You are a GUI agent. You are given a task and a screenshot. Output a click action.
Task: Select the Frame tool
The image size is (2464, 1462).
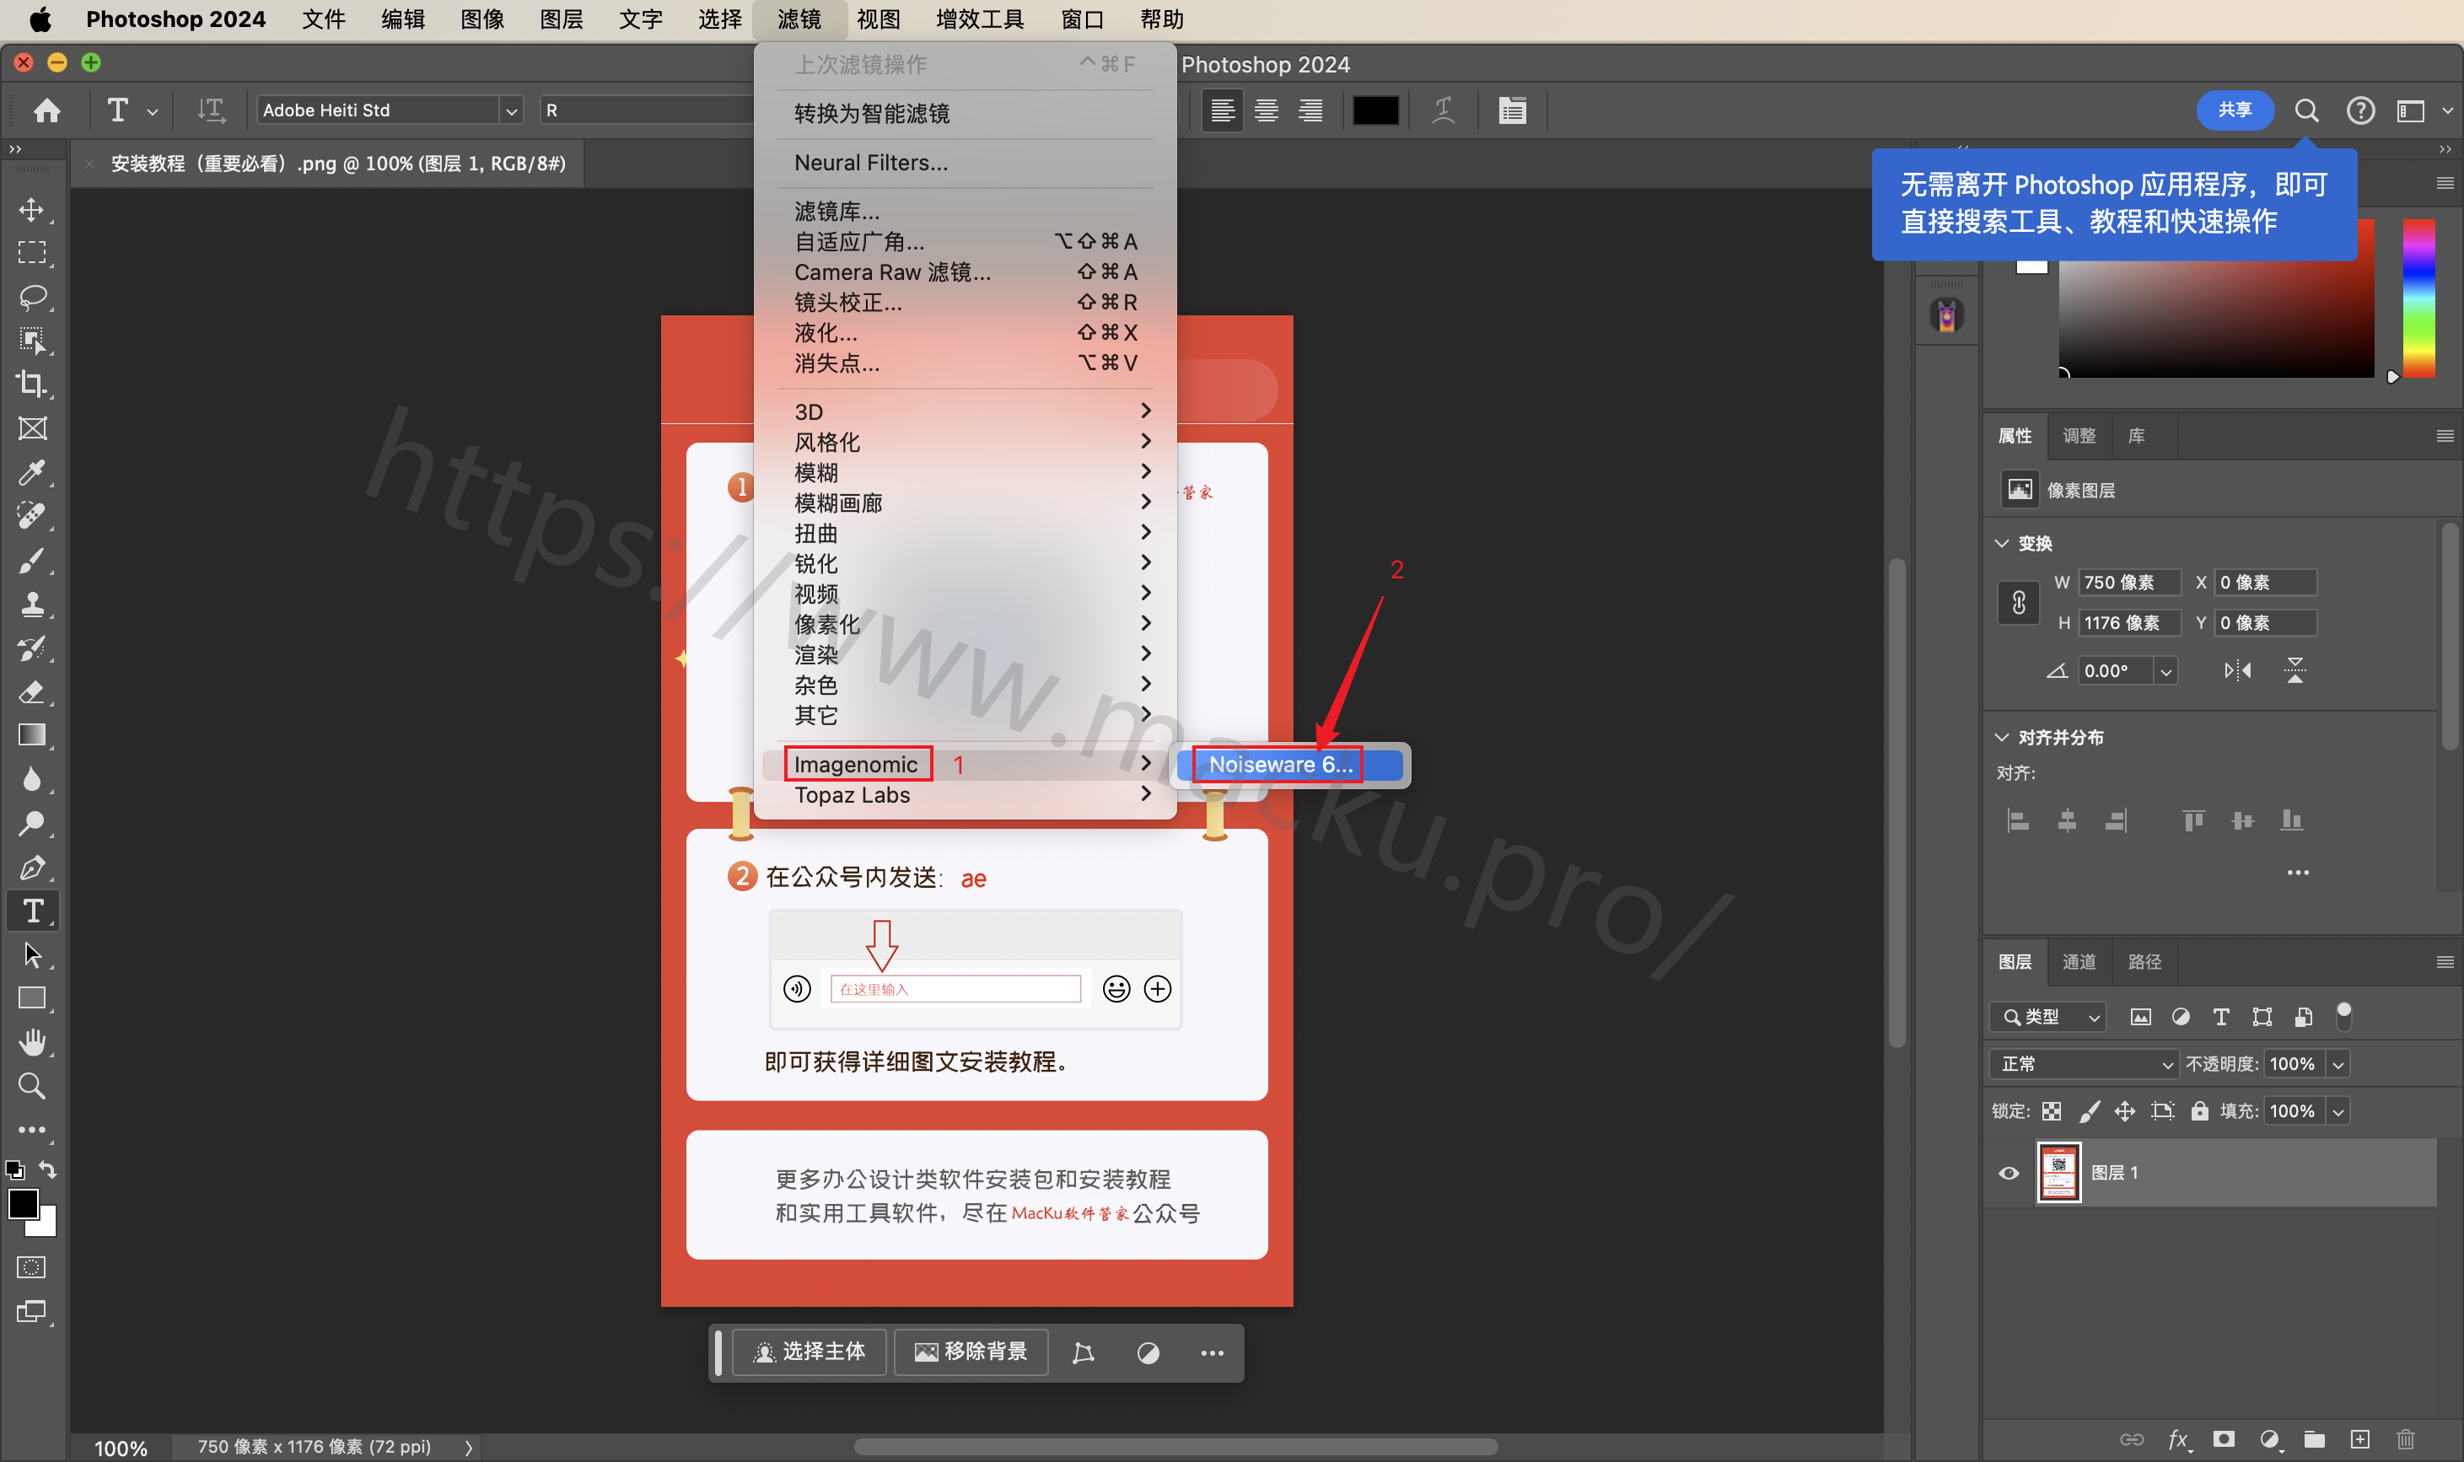pyautogui.click(x=31, y=427)
